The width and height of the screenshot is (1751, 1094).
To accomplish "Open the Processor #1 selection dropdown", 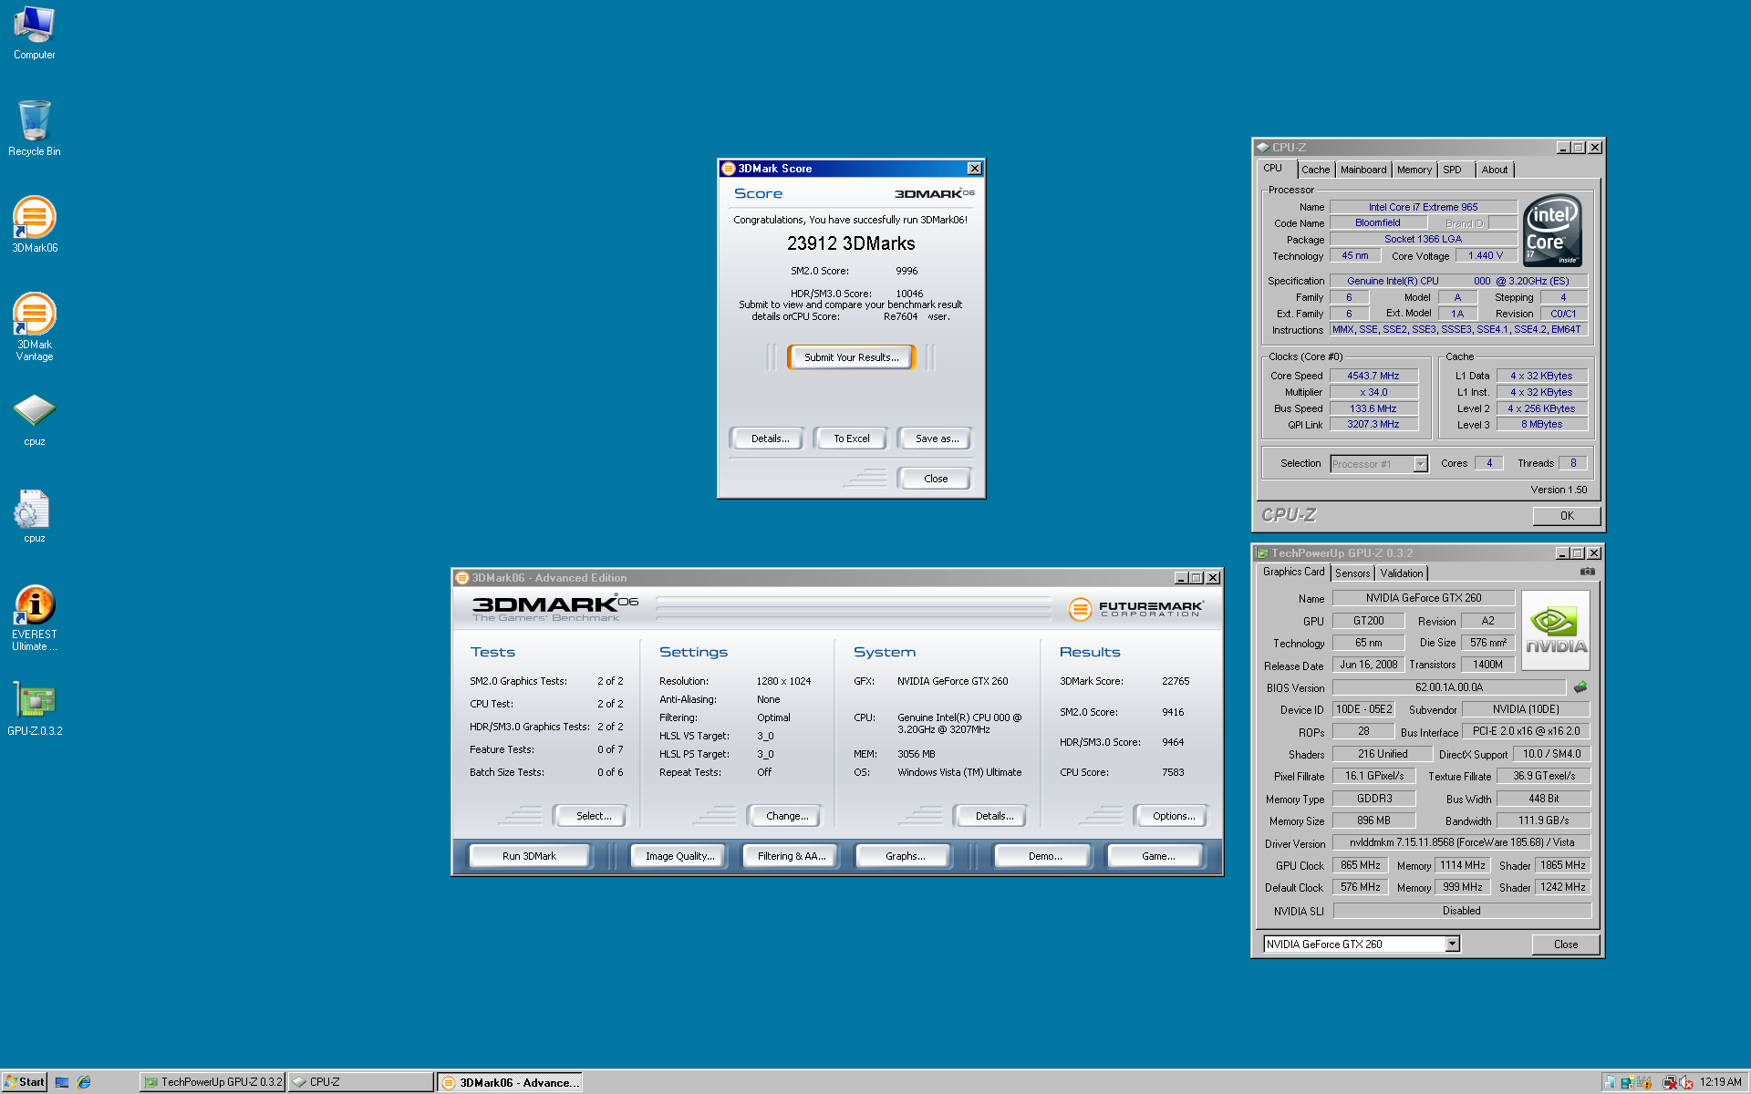I will [1420, 464].
